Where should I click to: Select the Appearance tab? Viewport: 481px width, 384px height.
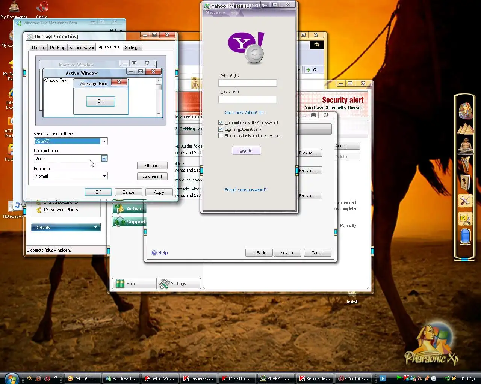pos(109,47)
